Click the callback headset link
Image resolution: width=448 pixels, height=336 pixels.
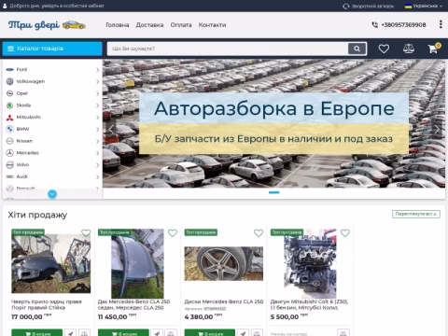[x=368, y=7]
